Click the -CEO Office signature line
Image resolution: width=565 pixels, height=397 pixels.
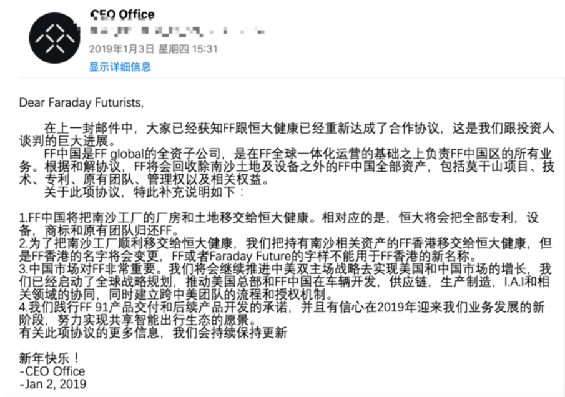point(52,371)
